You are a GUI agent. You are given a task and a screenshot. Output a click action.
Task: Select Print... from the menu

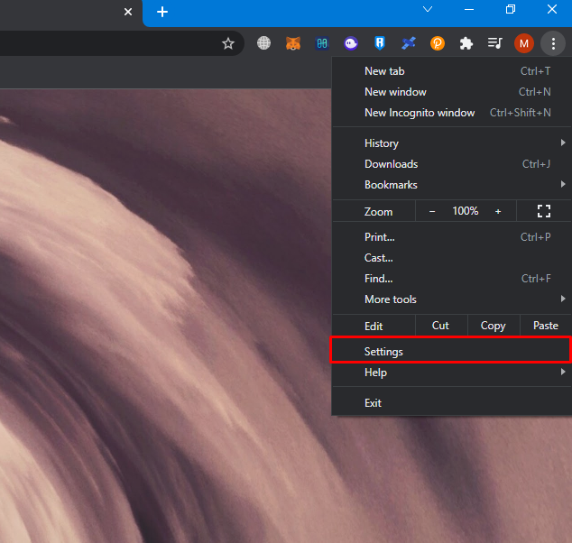click(452, 237)
